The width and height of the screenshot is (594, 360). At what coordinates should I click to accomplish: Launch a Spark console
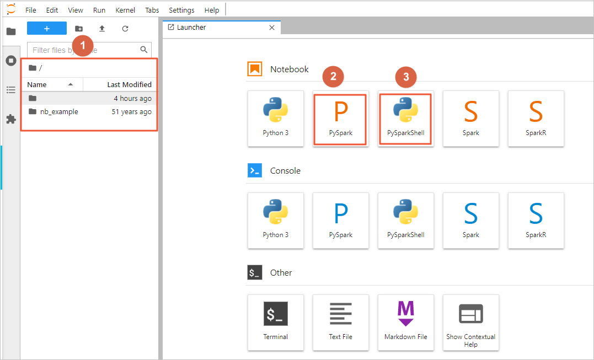(x=471, y=221)
